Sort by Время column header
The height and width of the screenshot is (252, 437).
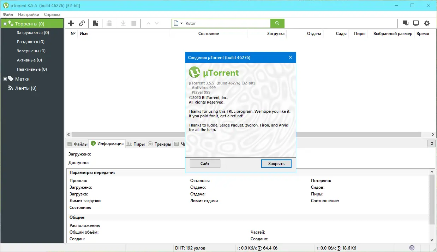point(423,34)
